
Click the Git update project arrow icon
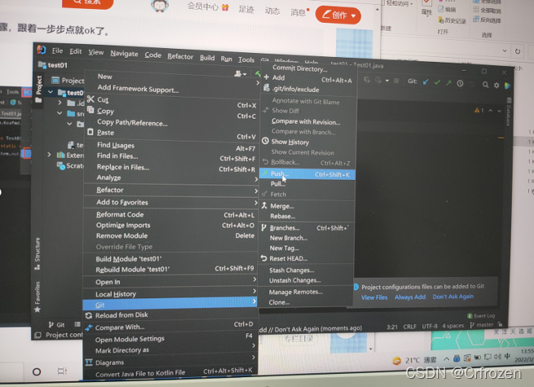coord(426,82)
